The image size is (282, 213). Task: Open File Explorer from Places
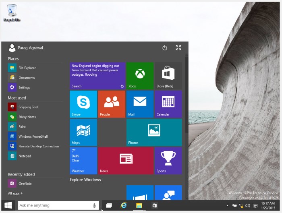pyautogui.click(x=35, y=68)
